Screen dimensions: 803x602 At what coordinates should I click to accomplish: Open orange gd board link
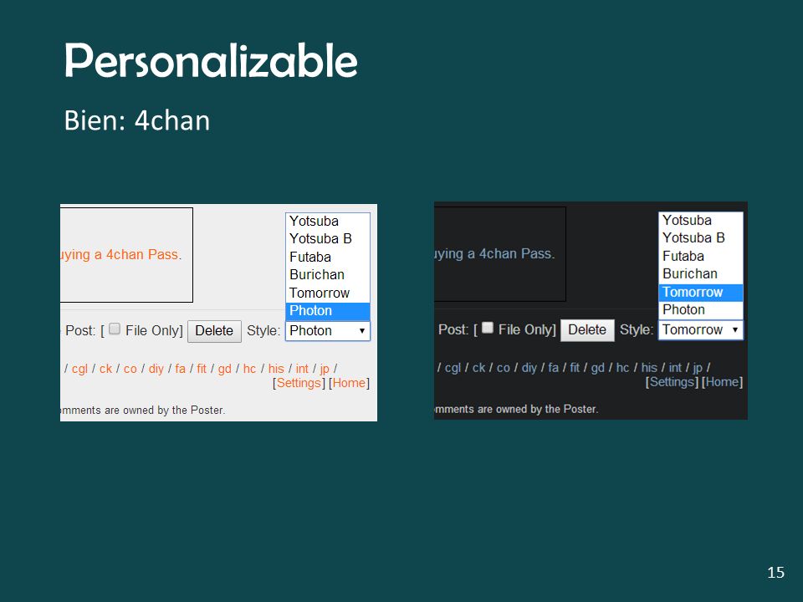pyautogui.click(x=225, y=369)
